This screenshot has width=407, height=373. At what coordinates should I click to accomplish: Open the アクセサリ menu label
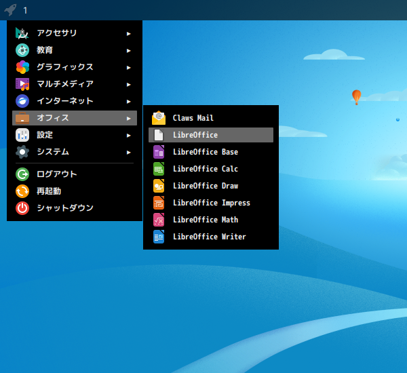pyautogui.click(x=57, y=33)
